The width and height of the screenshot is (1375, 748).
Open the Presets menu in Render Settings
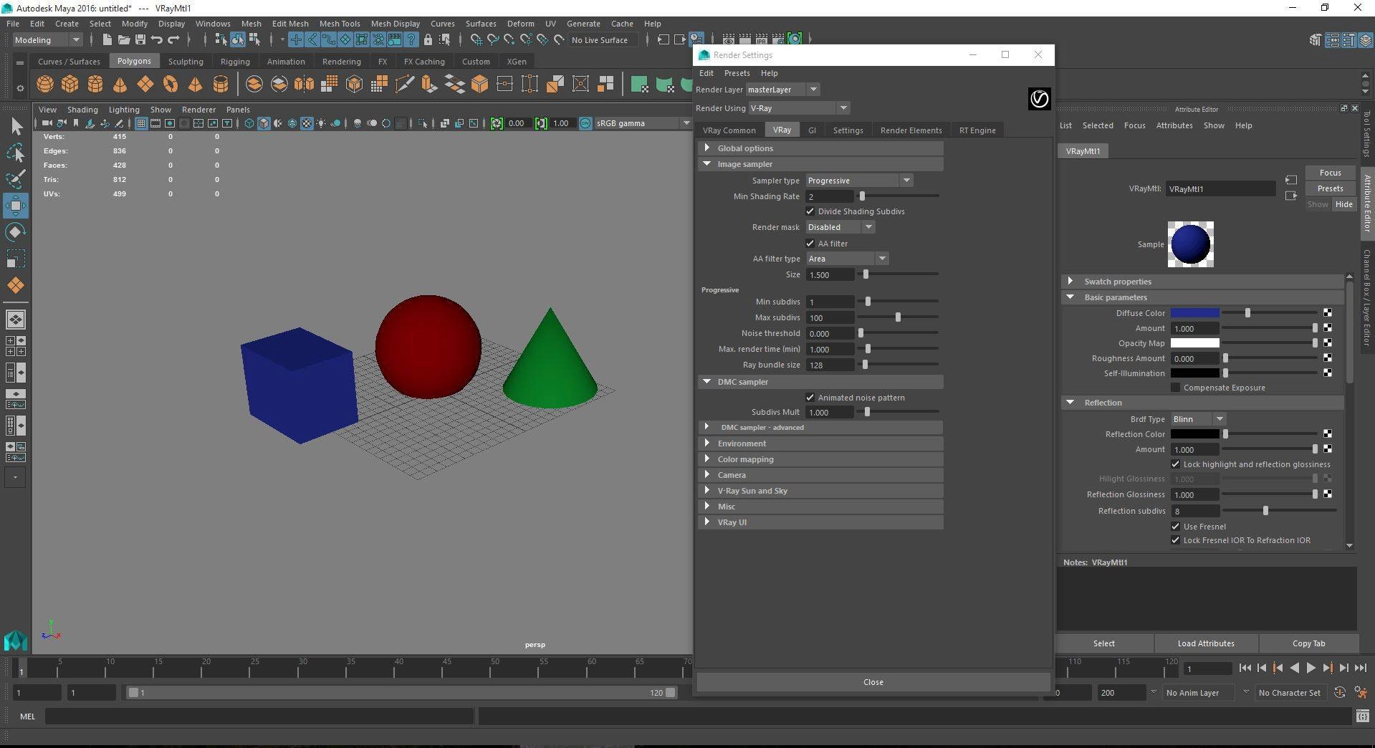(x=737, y=73)
